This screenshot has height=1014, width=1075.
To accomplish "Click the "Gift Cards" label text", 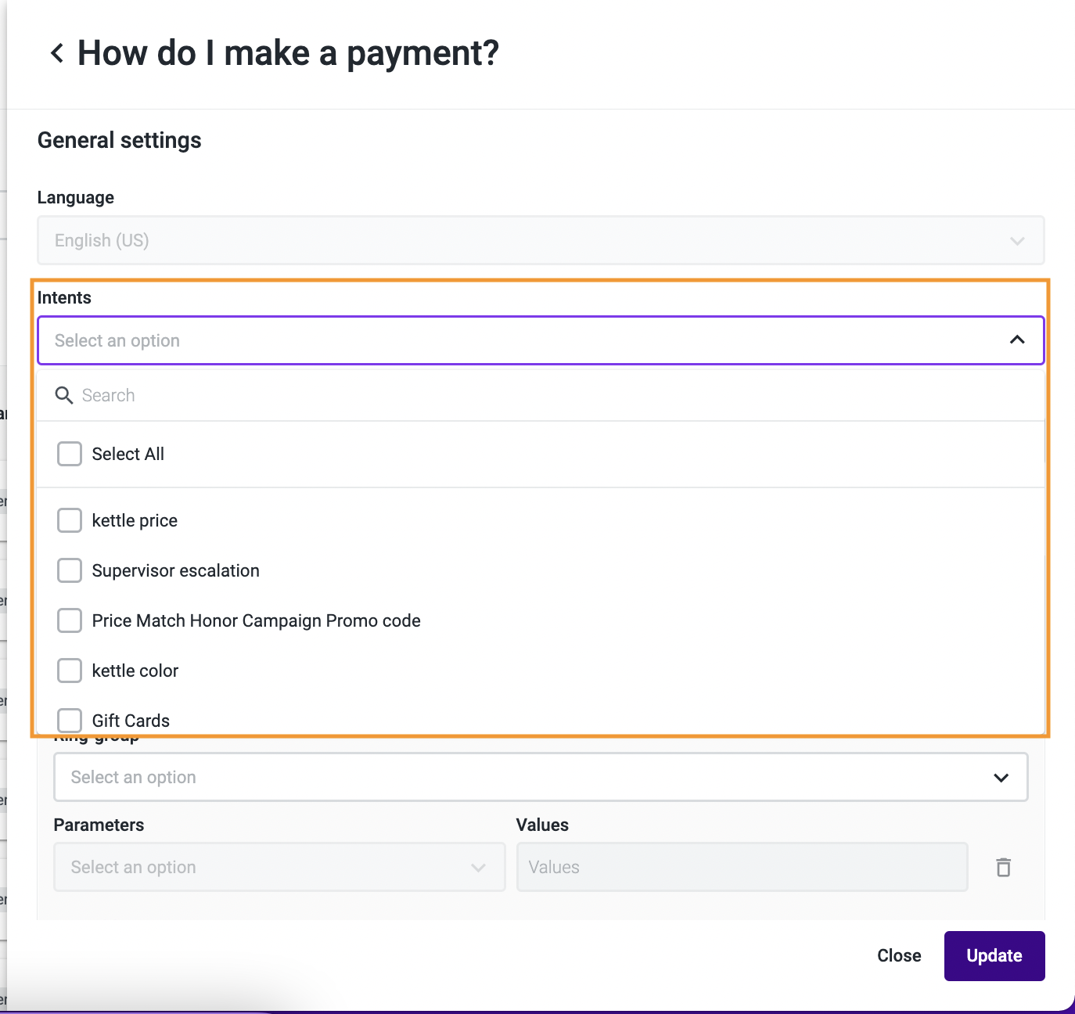I will pyautogui.click(x=131, y=721).
